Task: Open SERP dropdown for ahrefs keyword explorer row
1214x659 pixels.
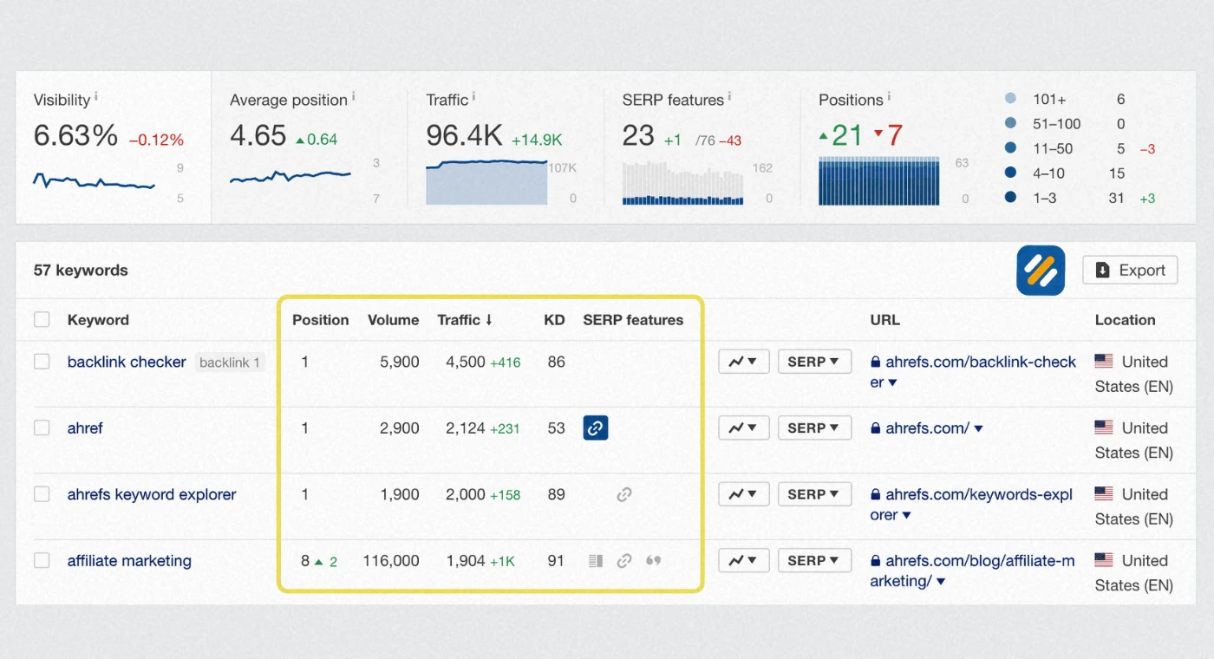Action: point(814,494)
